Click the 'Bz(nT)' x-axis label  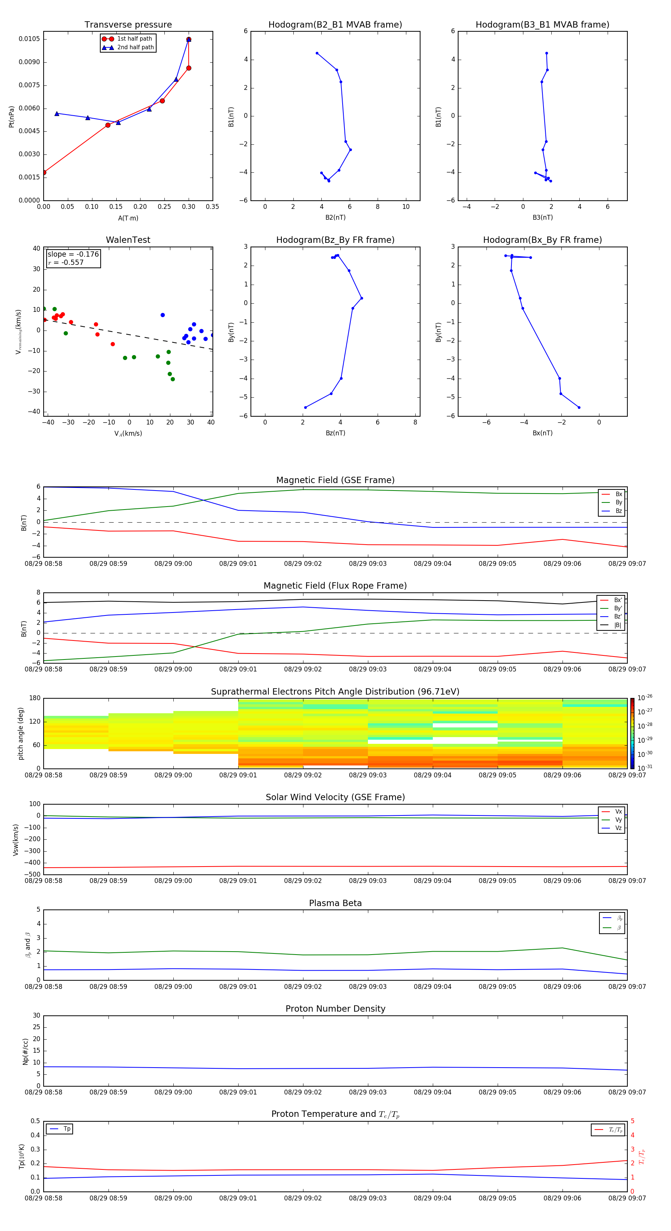tap(335, 433)
